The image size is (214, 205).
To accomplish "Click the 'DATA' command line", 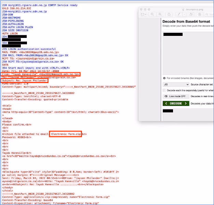I will point(5,65).
